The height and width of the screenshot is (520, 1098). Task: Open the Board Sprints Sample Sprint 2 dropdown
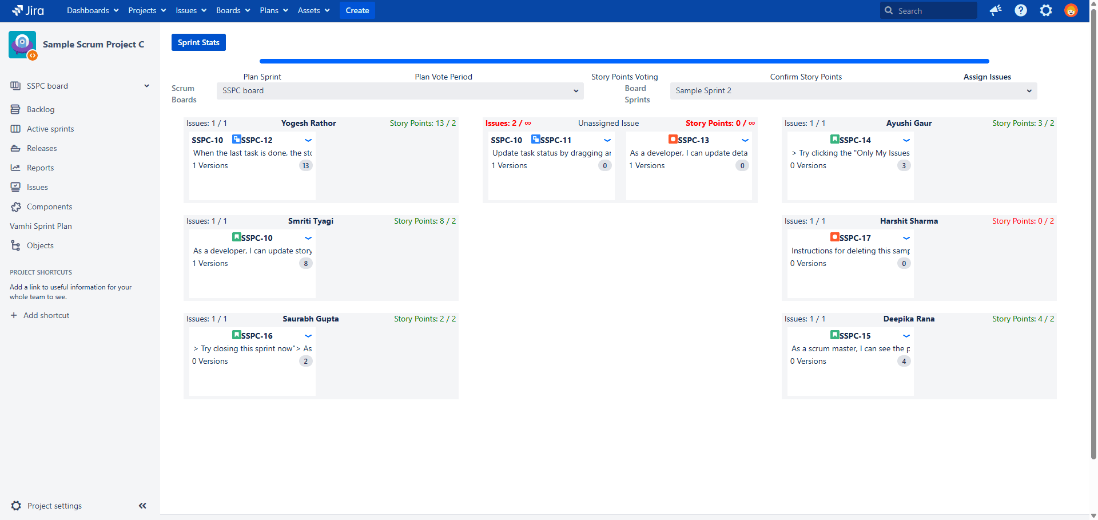(853, 91)
